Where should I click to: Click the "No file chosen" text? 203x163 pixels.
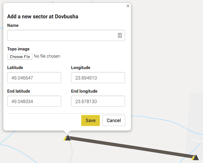pos(47,56)
